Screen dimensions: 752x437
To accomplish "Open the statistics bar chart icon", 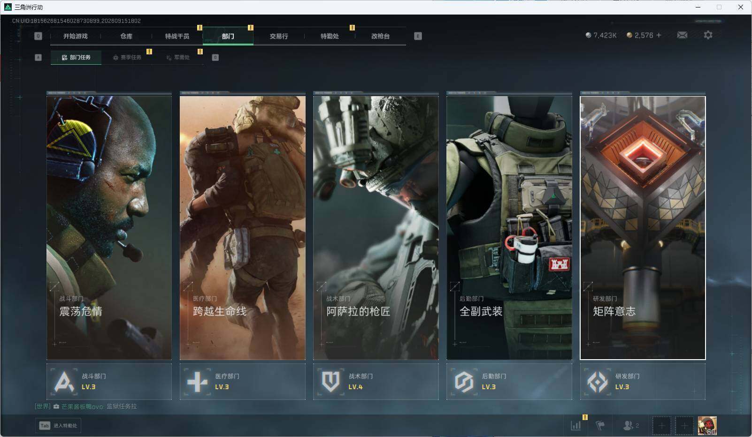I will pyautogui.click(x=576, y=425).
